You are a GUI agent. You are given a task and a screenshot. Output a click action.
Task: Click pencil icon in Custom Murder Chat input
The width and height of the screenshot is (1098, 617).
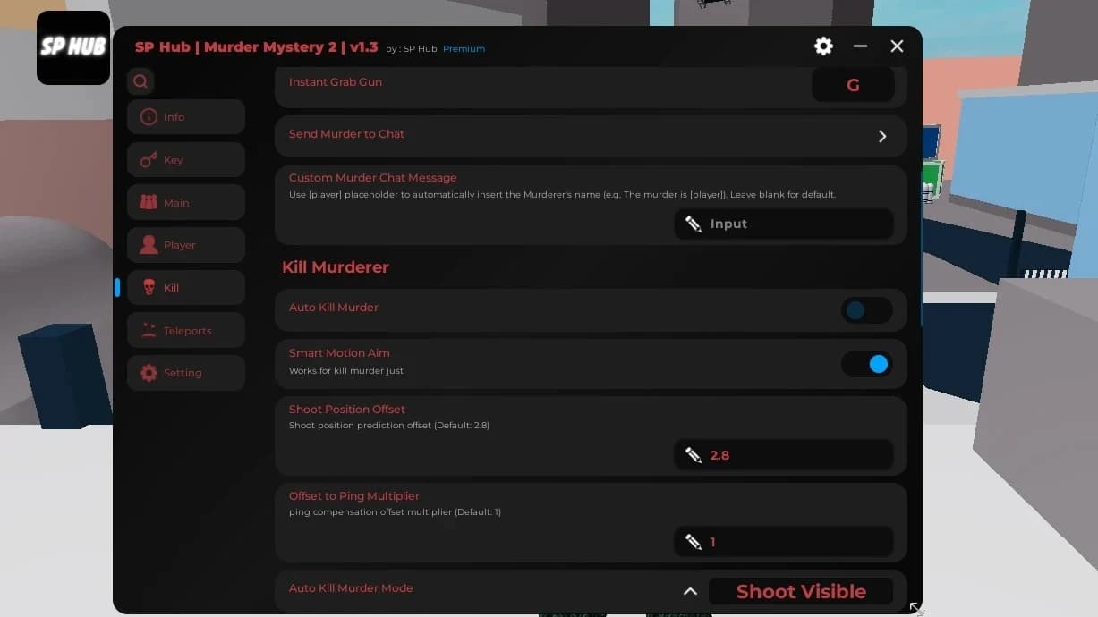point(694,224)
